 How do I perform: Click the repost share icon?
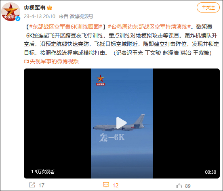[x=32, y=185]
